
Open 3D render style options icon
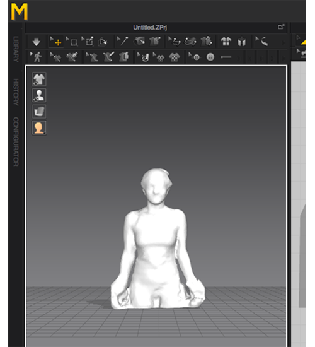click(39, 111)
